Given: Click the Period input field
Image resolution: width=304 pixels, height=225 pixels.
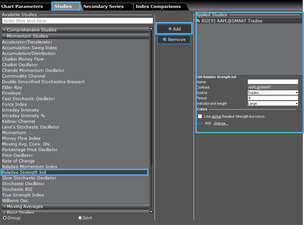Looking at the screenshot, I should tap(272, 98).
